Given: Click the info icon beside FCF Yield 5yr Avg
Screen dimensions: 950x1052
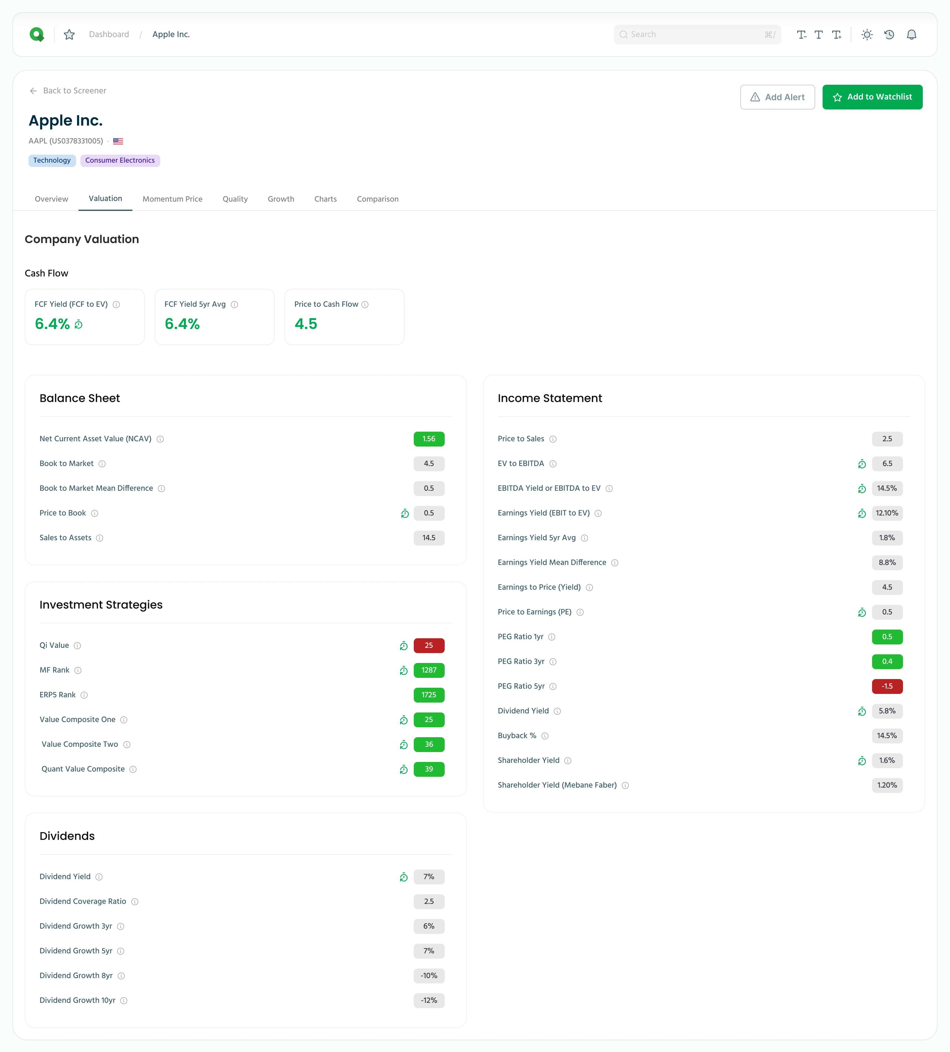Looking at the screenshot, I should point(234,305).
